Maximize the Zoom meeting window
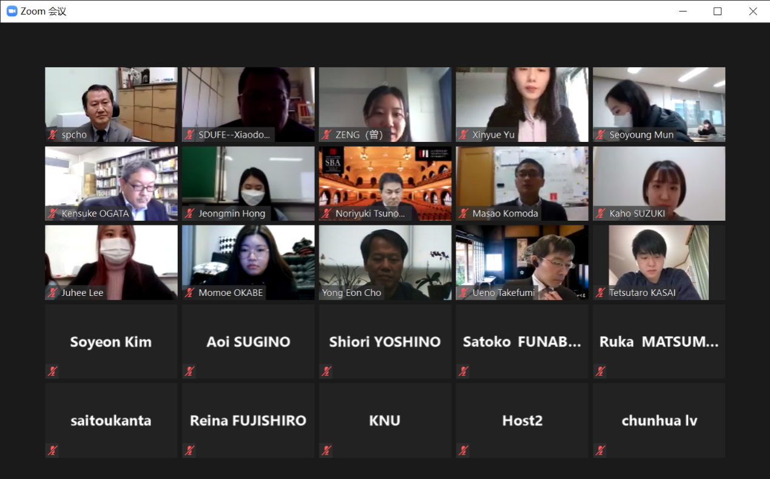Image resolution: width=770 pixels, height=479 pixels. coord(717,11)
